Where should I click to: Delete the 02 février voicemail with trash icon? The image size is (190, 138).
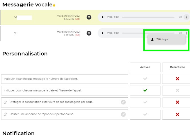point(89,33)
